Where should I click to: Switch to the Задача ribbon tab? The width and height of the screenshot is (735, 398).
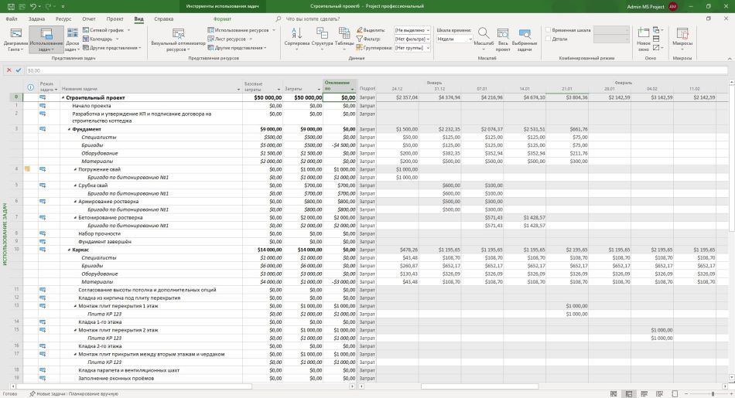[36, 19]
